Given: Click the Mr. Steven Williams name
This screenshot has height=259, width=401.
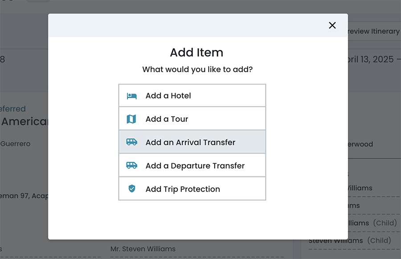Looking at the screenshot, I should point(143,249).
